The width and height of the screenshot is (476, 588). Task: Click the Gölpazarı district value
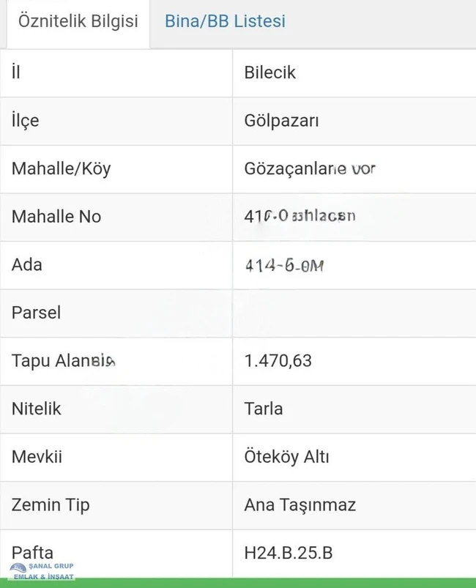click(x=281, y=121)
